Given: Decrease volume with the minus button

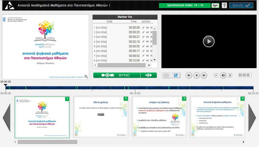Looking at the screenshot, I should [216, 75].
